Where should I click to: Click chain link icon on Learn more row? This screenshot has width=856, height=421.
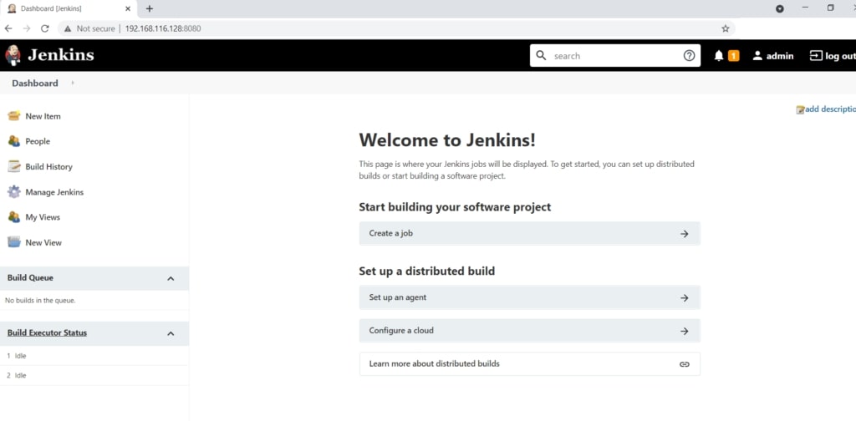[684, 364]
